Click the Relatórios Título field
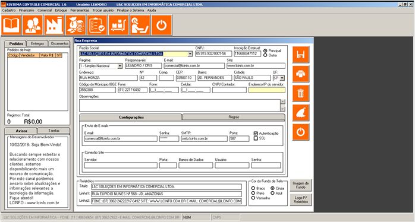 [166, 187]
